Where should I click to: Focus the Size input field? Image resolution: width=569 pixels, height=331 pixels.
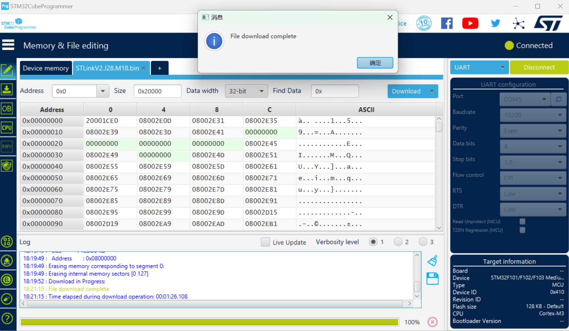point(157,91)
